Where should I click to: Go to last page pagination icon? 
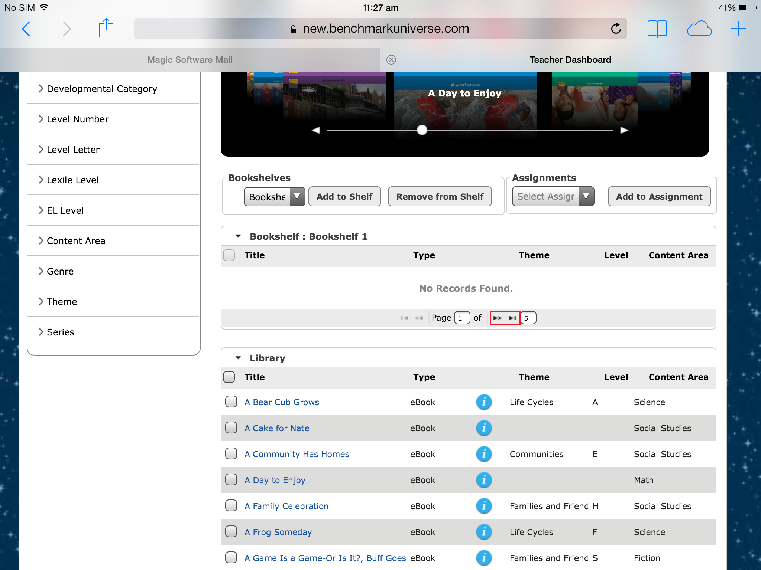click(512, 318)
